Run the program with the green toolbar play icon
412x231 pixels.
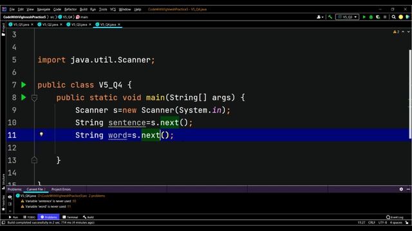(364, 17)
